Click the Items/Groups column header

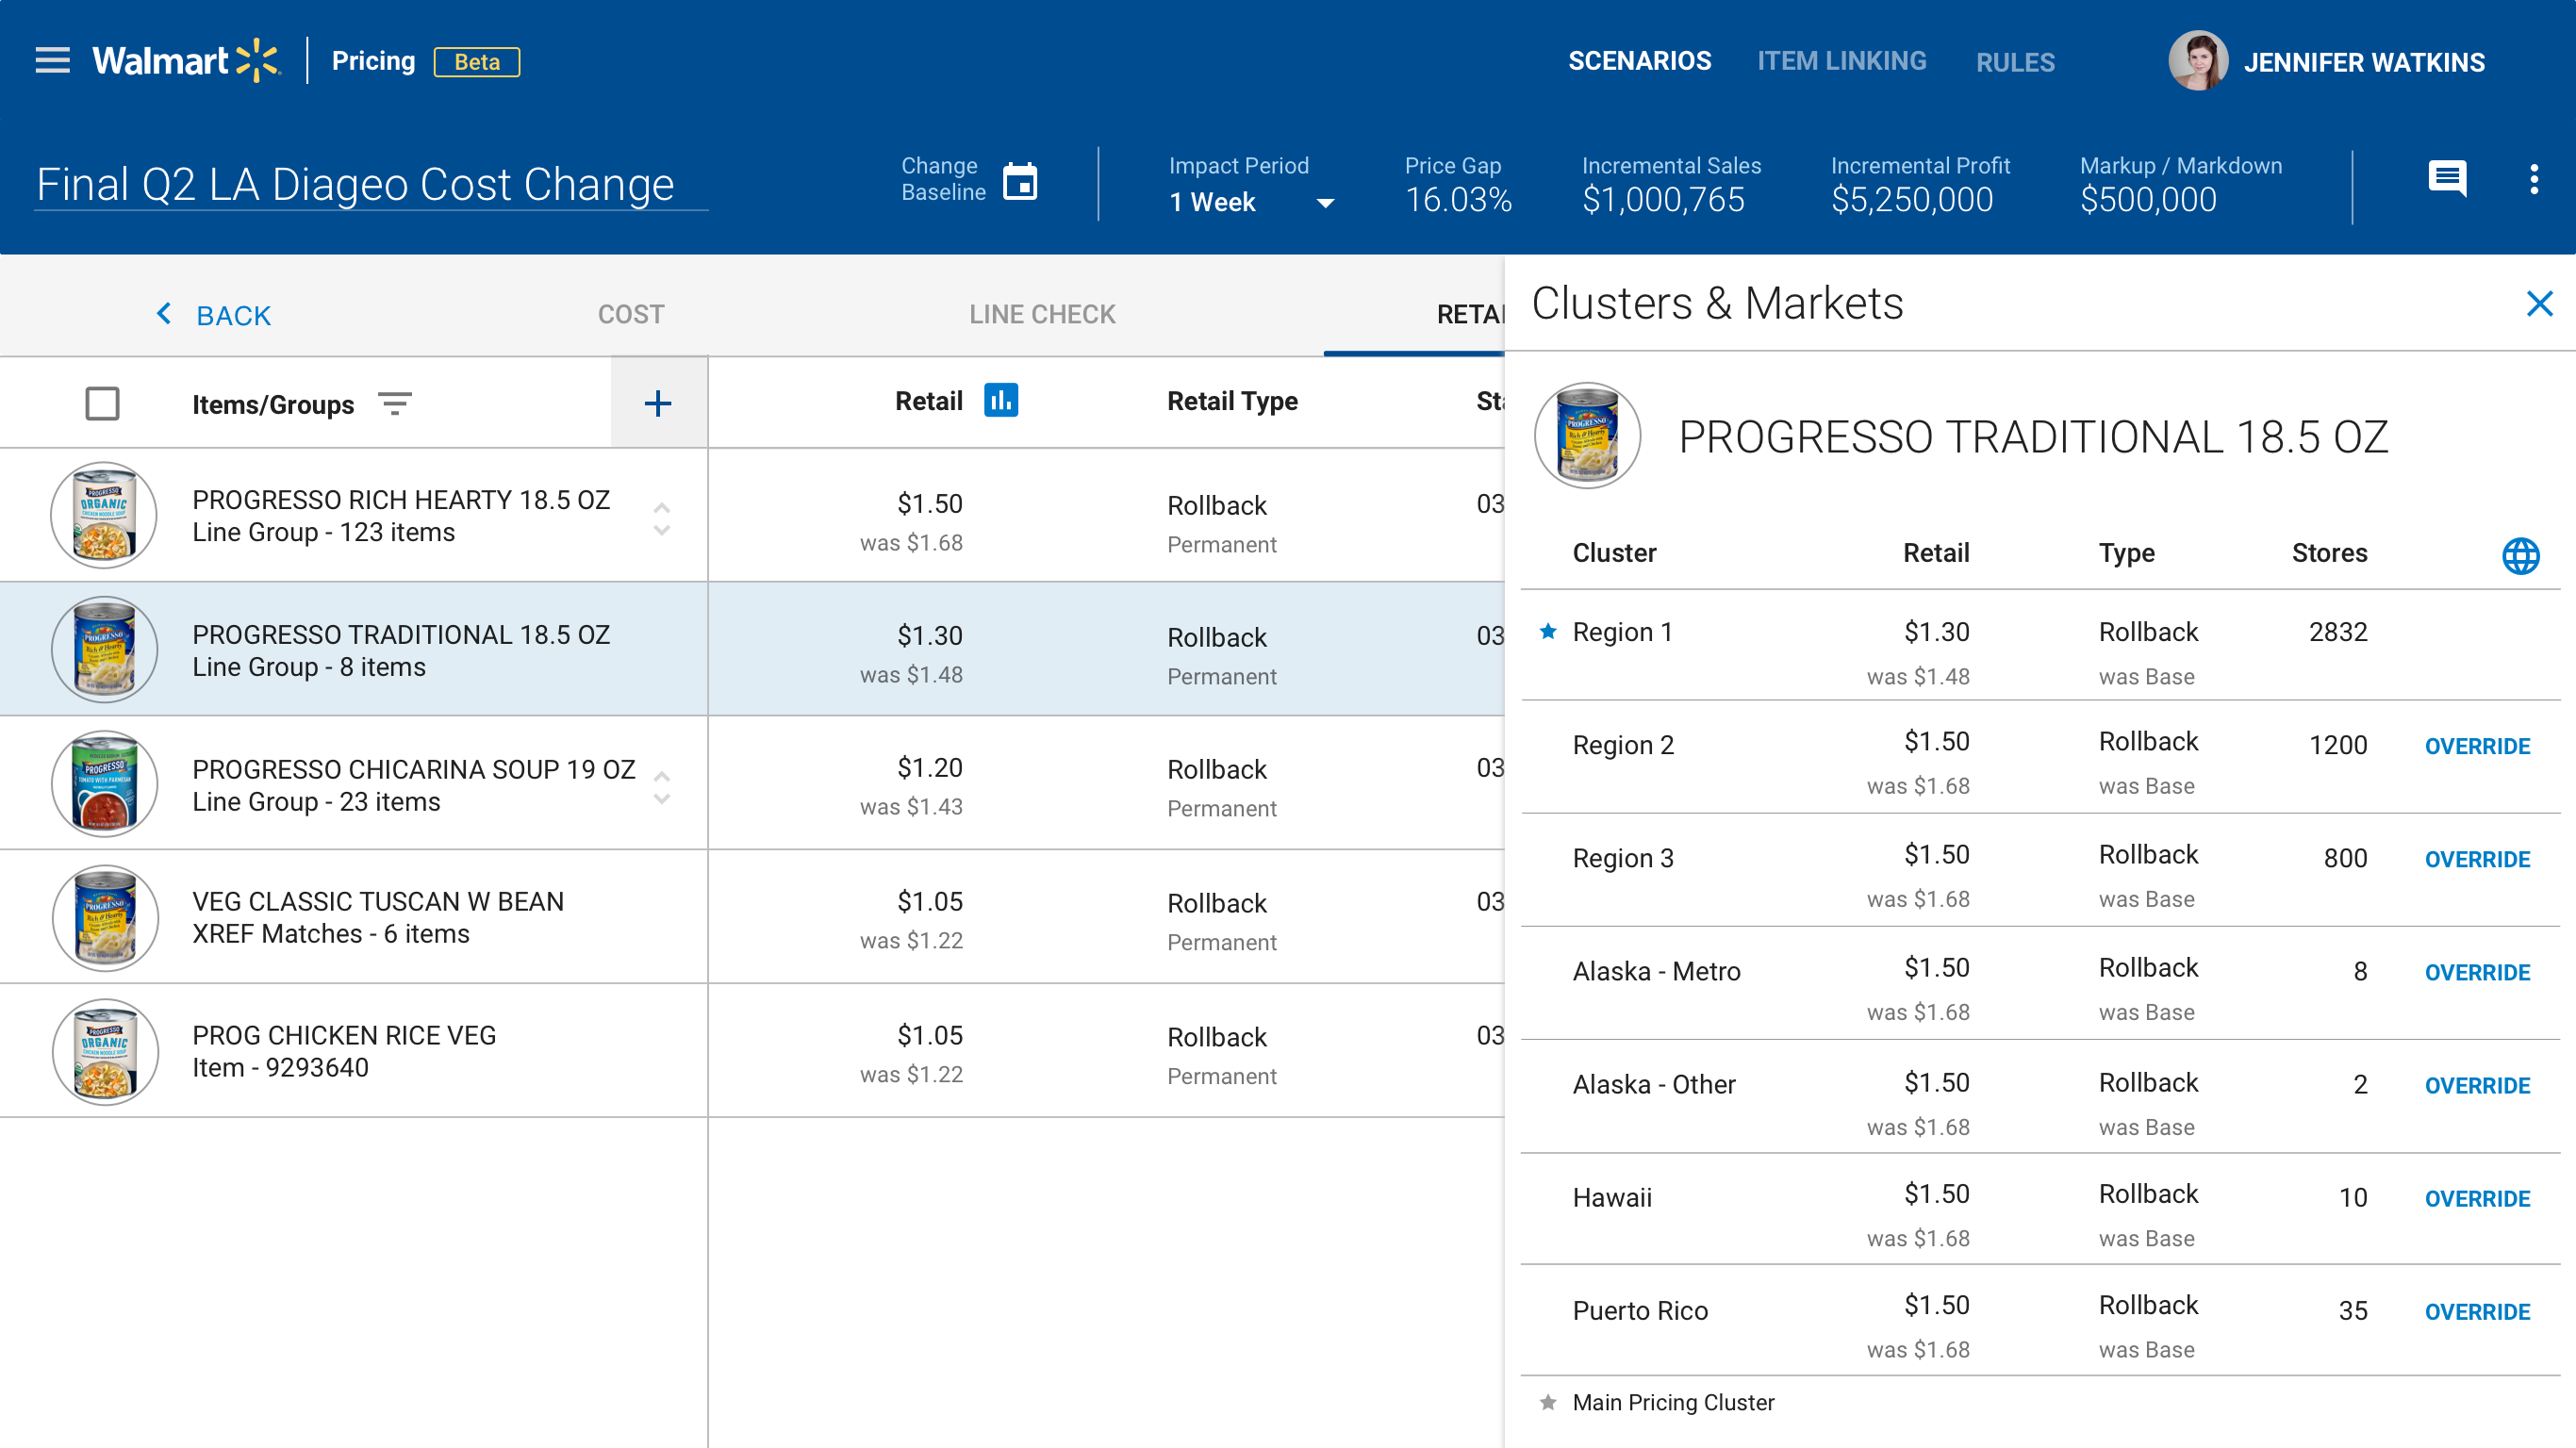pyautogui.click(x=273, y=405)
